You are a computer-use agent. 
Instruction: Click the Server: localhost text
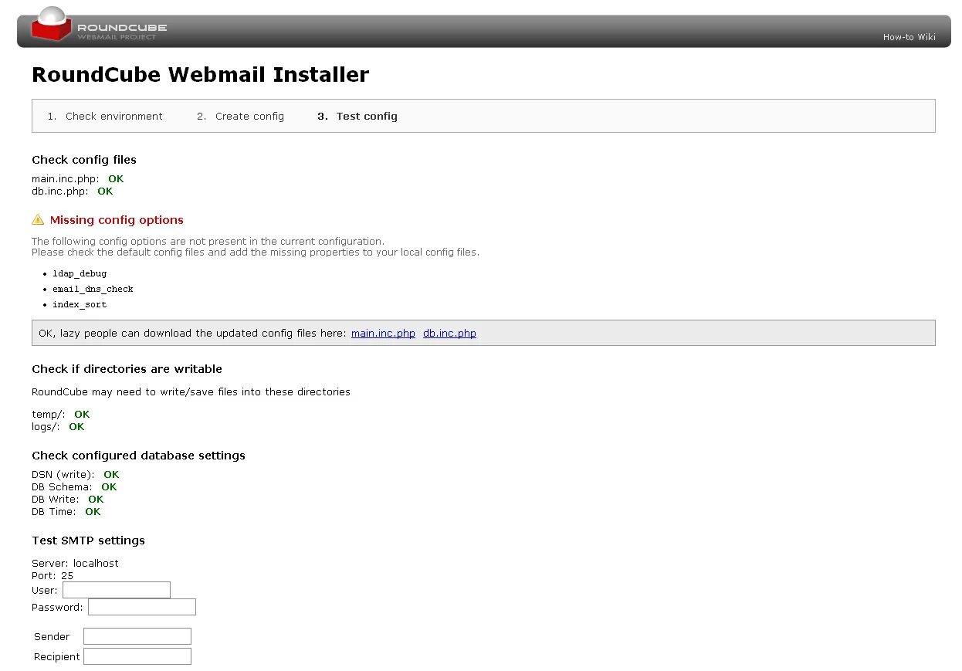coord(75,564)
